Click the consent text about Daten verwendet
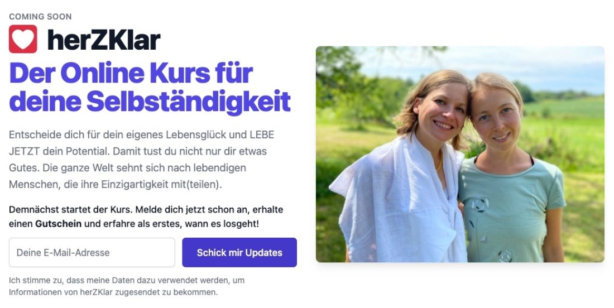 pyautogui.click(x=127, y=286)
